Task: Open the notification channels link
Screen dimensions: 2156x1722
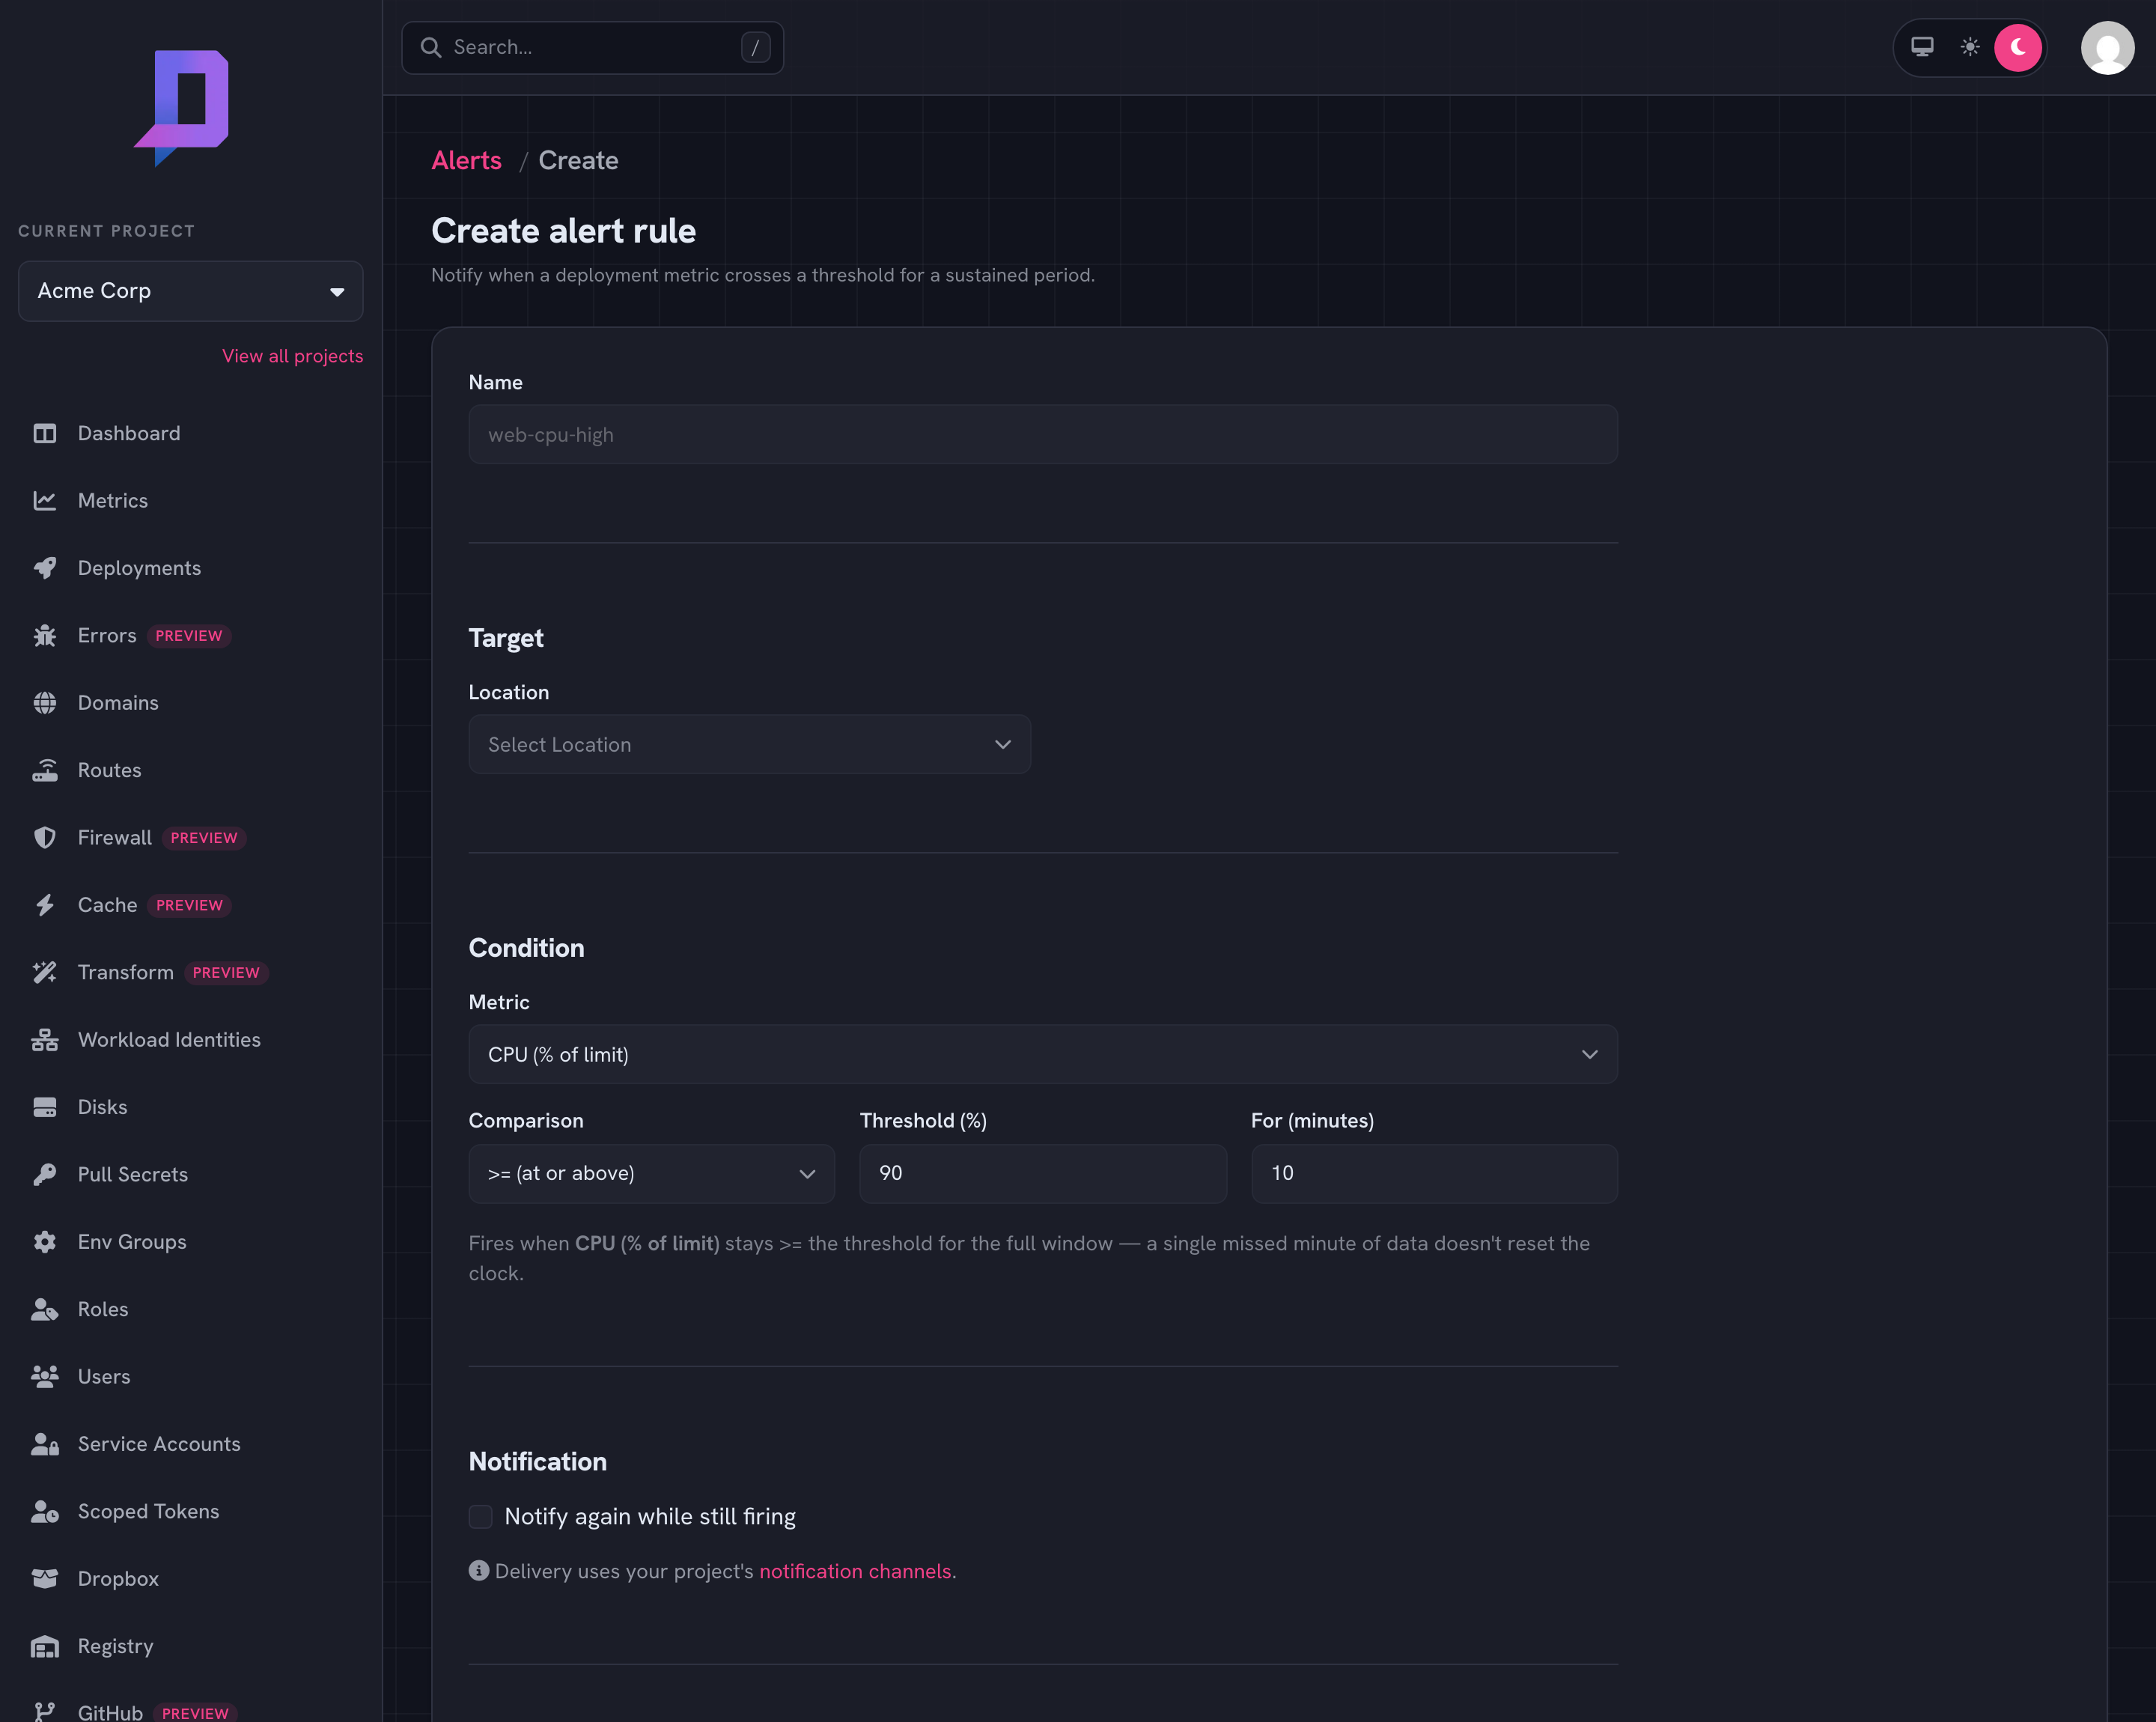Action: pyautogui.click(x=855, y=1571)
